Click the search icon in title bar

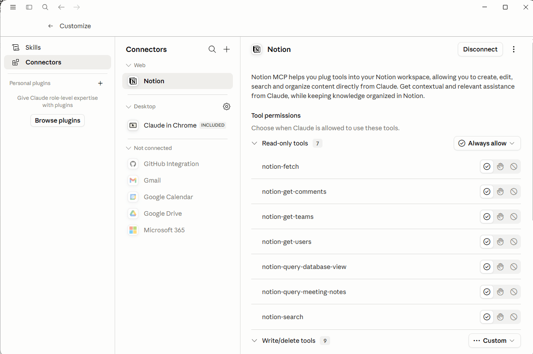[45, 7]
